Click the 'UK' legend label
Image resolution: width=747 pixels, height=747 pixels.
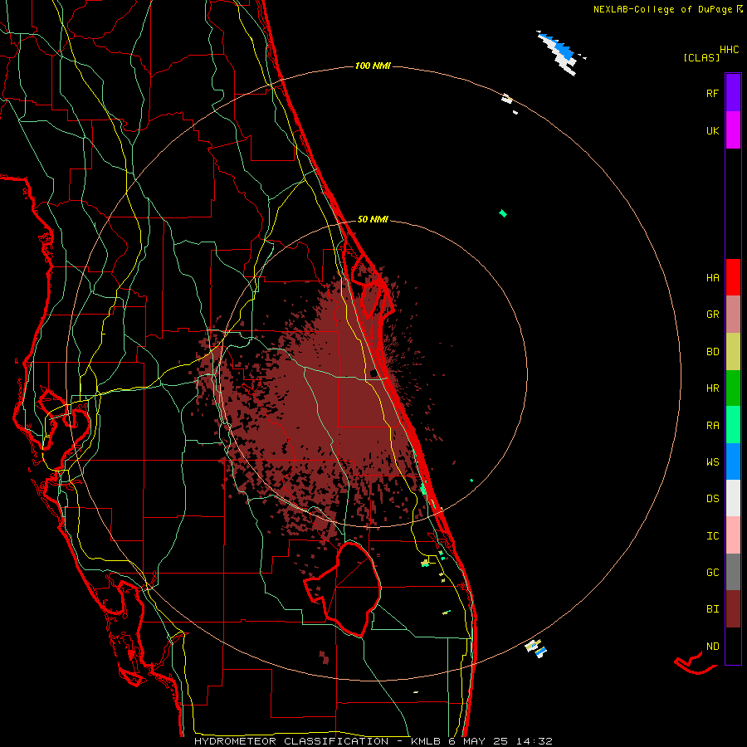point(712,130)
